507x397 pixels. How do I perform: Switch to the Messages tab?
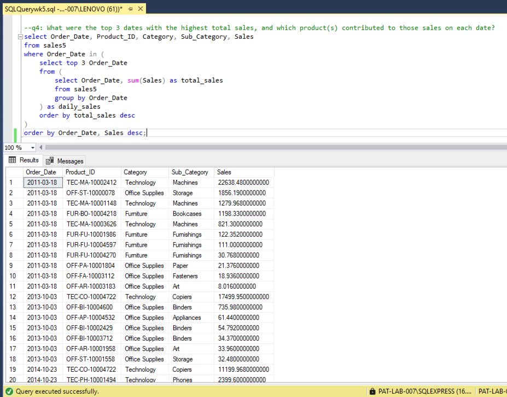(x=65, y=161)
